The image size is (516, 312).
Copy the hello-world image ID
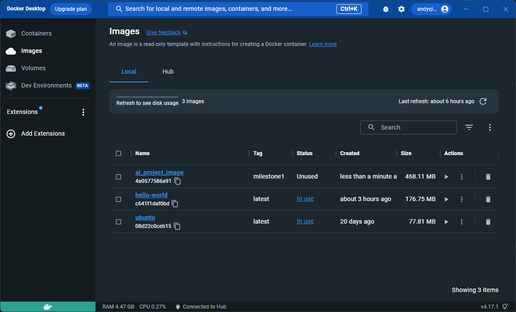pos(174,204)
